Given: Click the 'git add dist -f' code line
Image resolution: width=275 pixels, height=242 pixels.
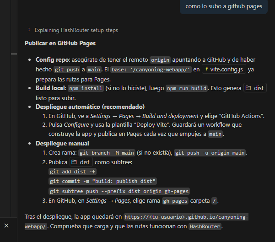Looking at the screenshot, I should click(73, 172).
